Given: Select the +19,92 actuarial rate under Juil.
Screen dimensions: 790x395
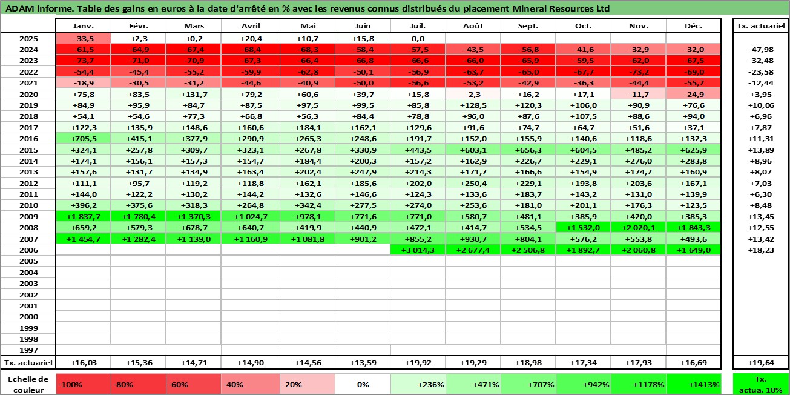Looking at the screenshot, I should (418, 362).
